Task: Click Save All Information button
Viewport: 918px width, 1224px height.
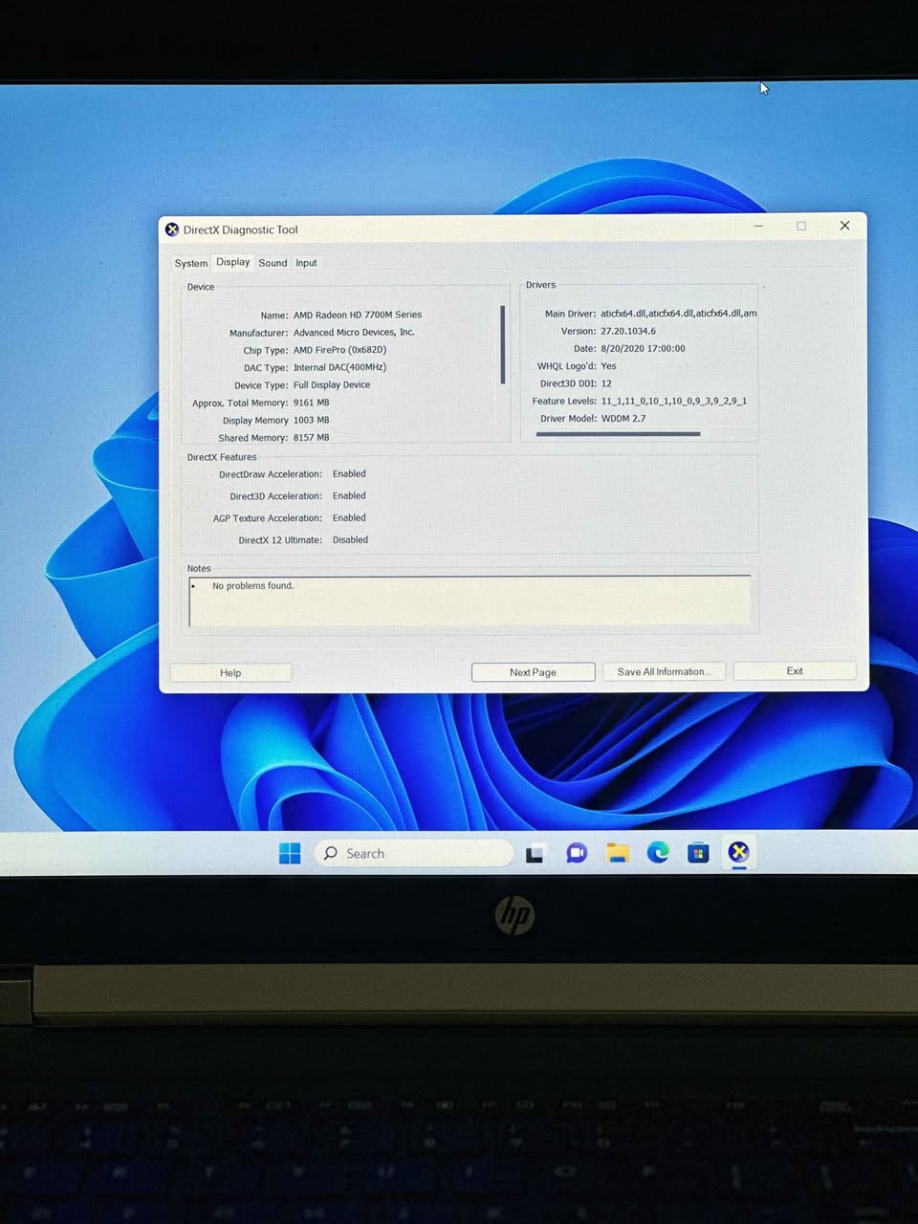Action: click(x=664, y=671)
